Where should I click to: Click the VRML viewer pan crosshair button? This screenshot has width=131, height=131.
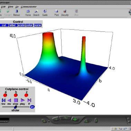pos(75,120)
